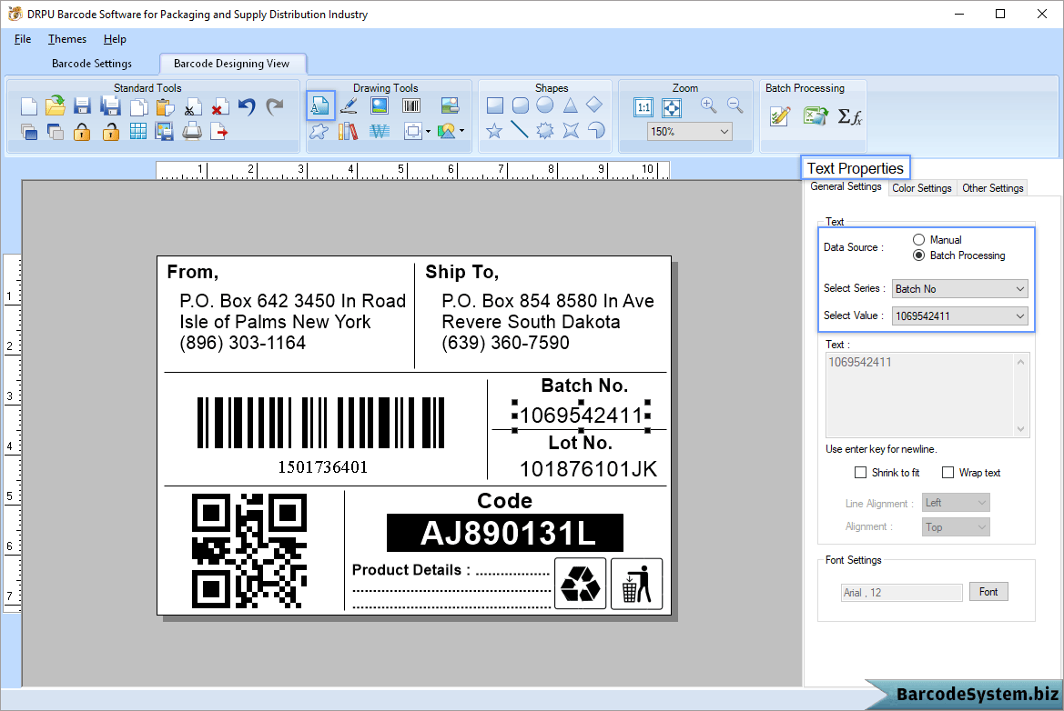Lock the selected object
This screenshot has height=711, width=1064.
(82, 132)
